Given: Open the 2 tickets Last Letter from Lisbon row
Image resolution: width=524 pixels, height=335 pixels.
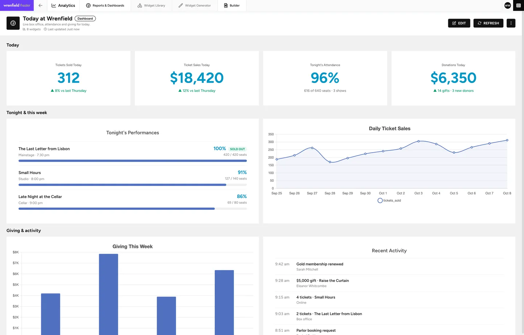Looking at the screenshot, I should (389, 316).
